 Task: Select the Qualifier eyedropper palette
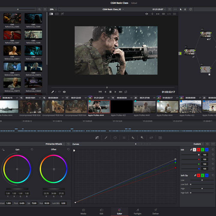(106, 138)
